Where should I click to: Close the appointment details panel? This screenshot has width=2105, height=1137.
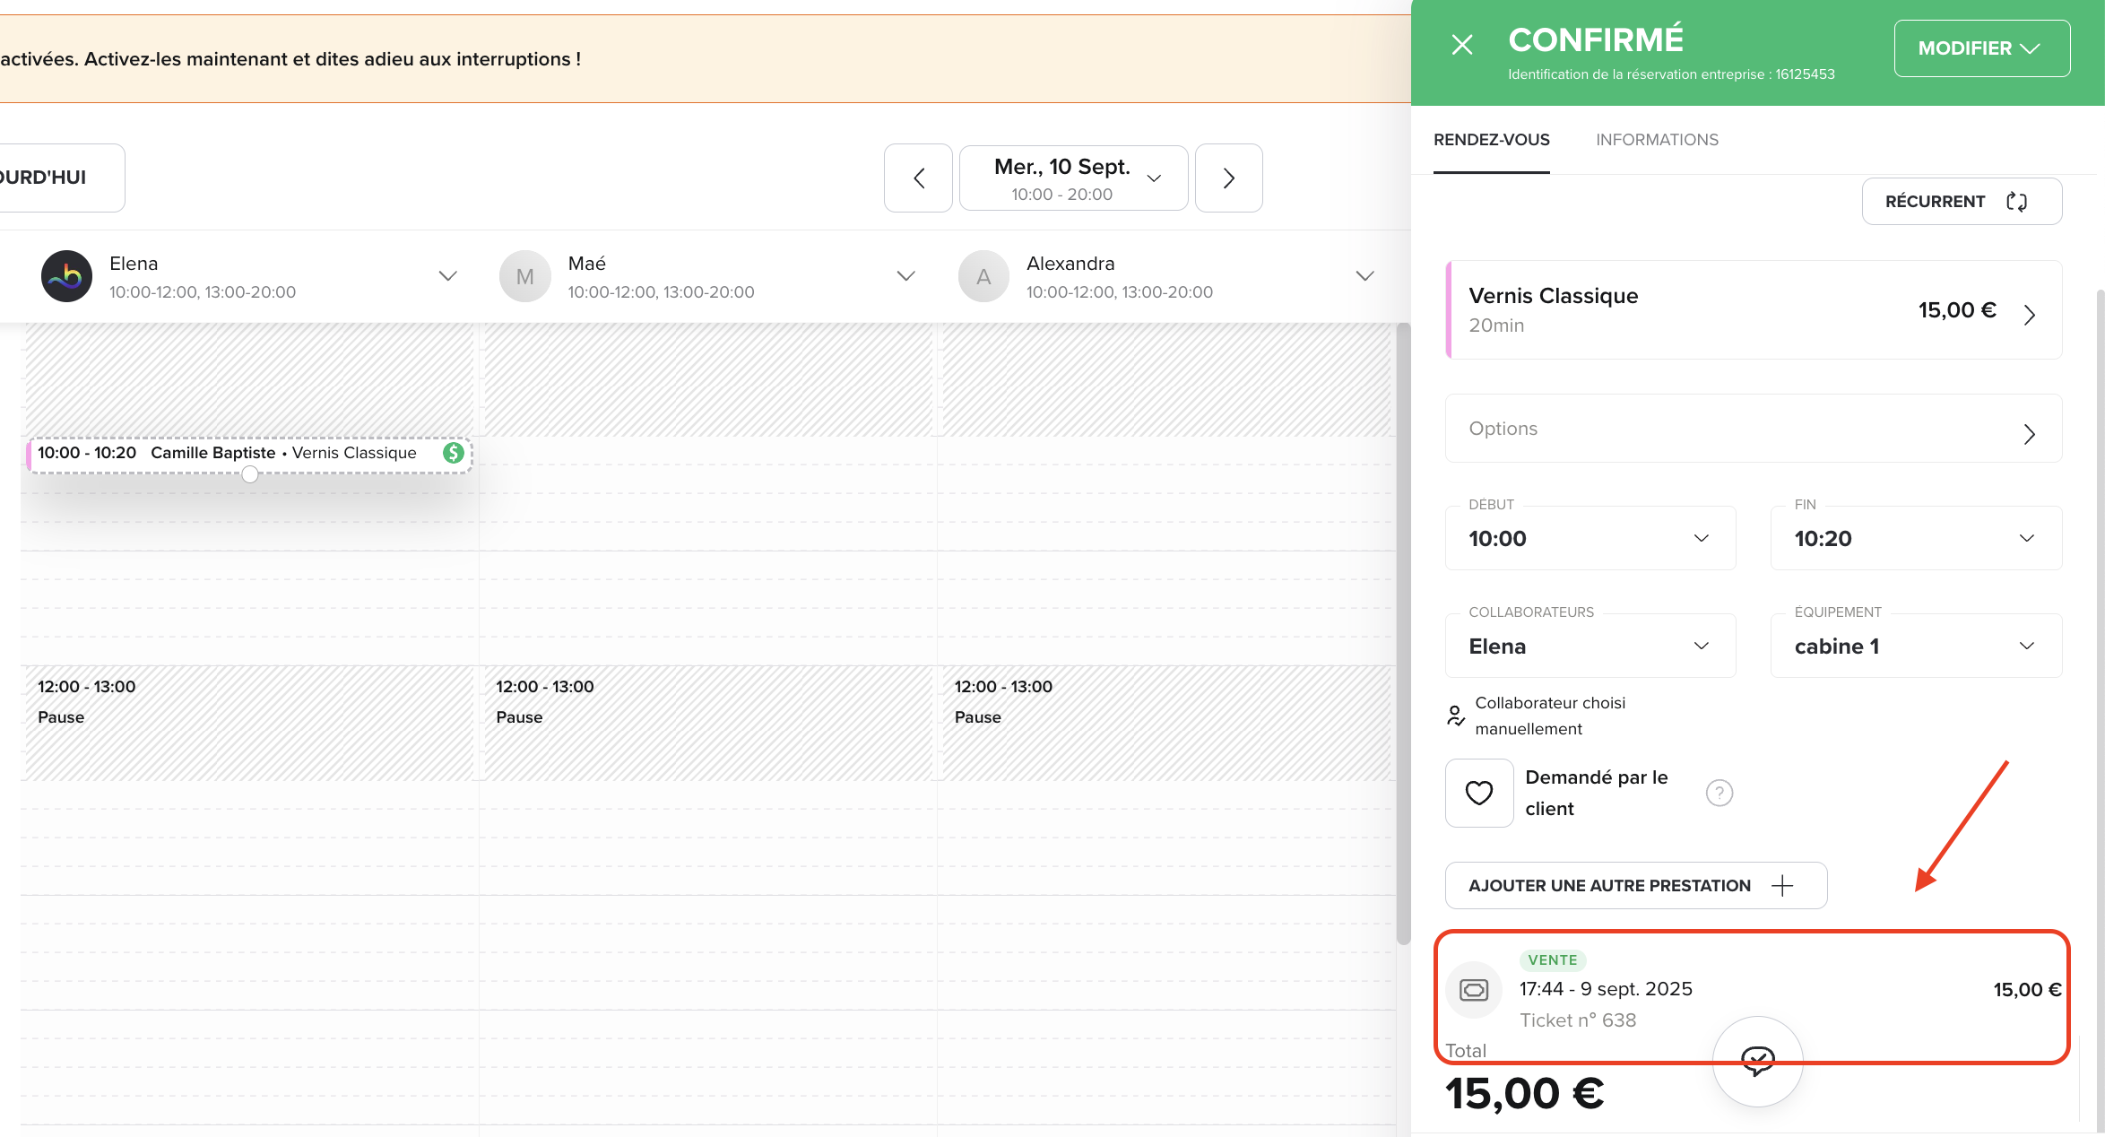[x=1462, y=45]
